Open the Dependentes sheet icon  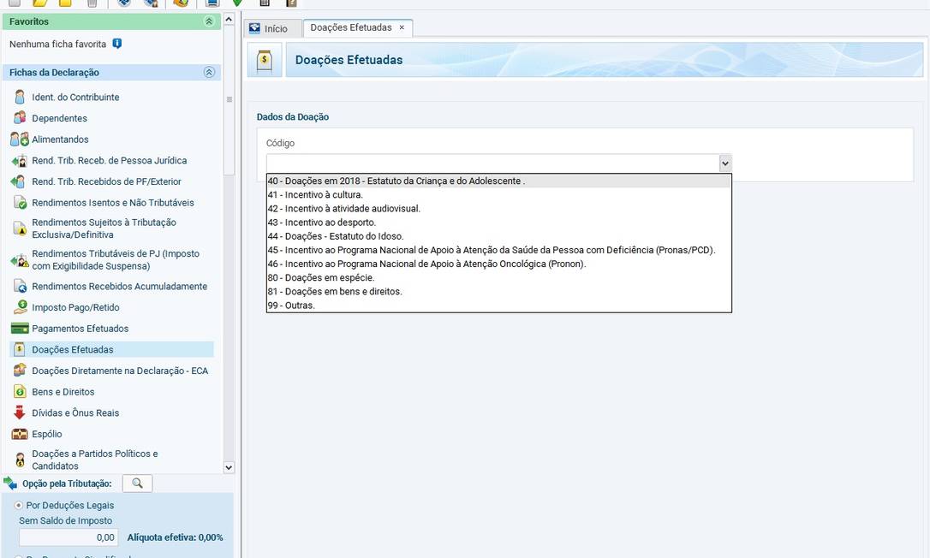point(20,118)
